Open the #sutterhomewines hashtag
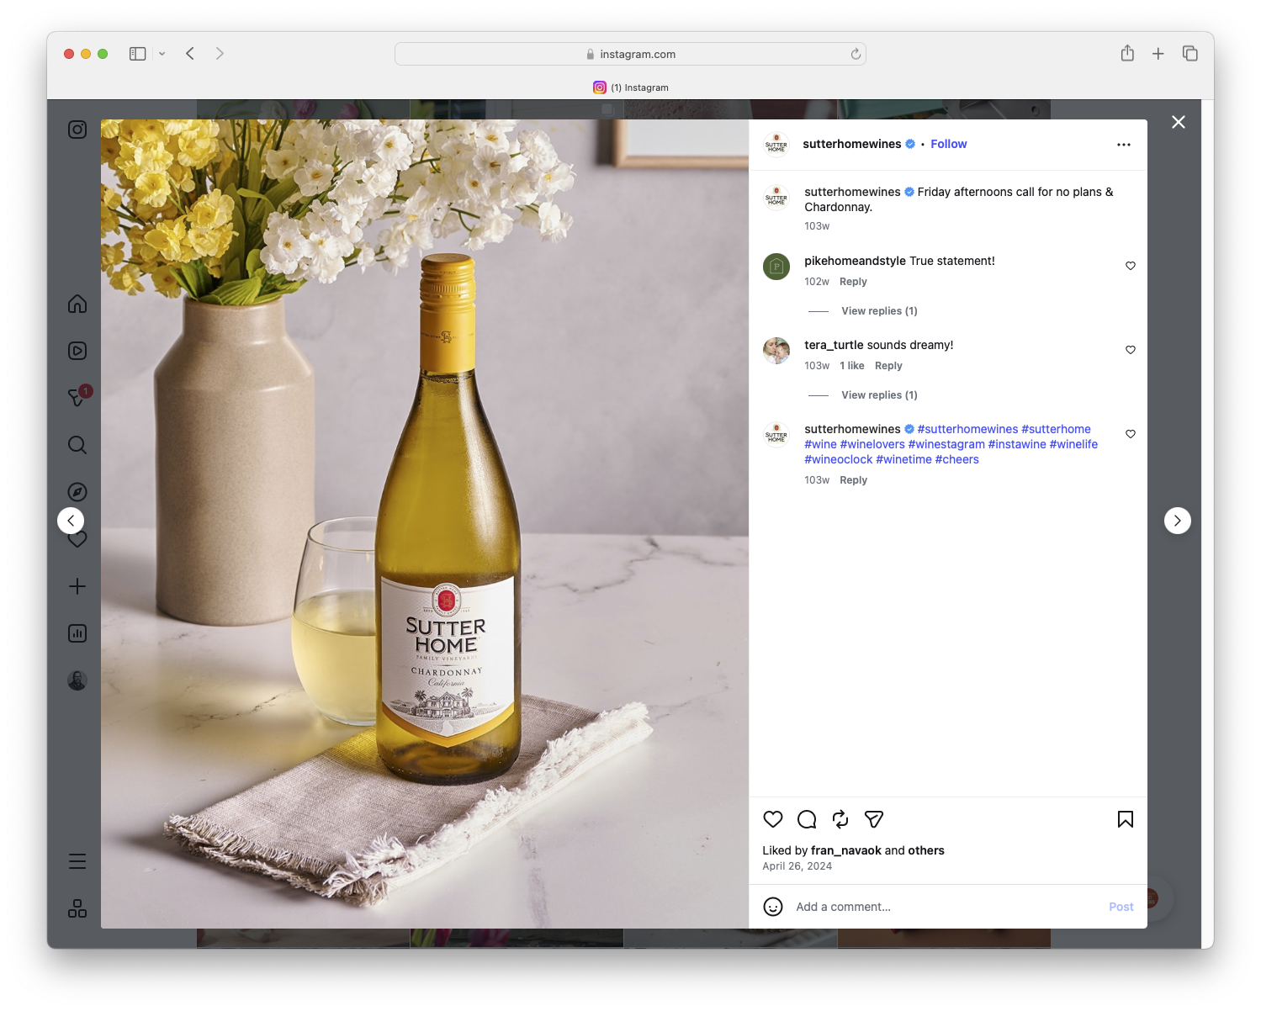Screen dimensions: 1261x1011 tap(967, 429)
